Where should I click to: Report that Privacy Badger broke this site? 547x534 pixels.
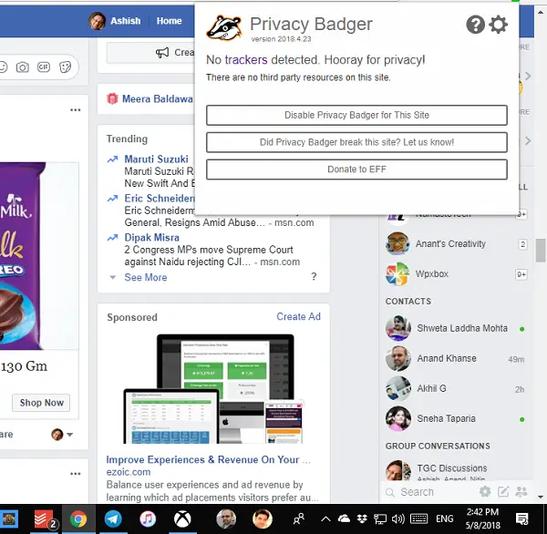[356, 142]
